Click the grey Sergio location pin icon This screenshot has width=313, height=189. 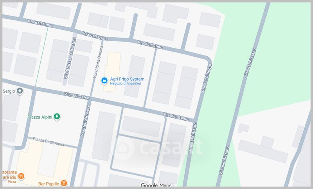[20, 91]
